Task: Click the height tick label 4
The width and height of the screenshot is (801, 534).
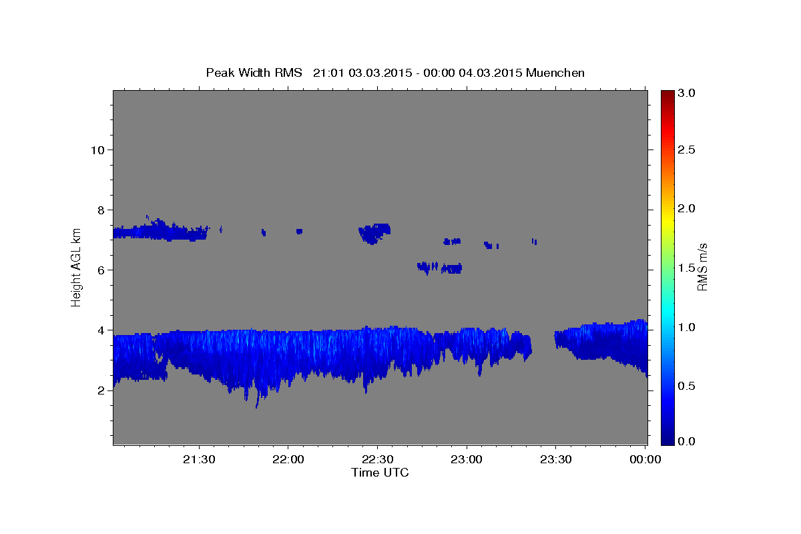Action: [x=101, y=330]
